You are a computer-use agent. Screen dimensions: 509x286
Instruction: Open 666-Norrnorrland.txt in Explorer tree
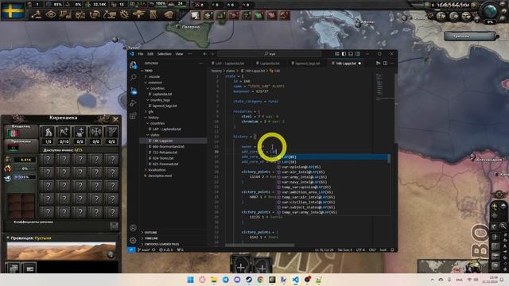click(x=168, y=146)
